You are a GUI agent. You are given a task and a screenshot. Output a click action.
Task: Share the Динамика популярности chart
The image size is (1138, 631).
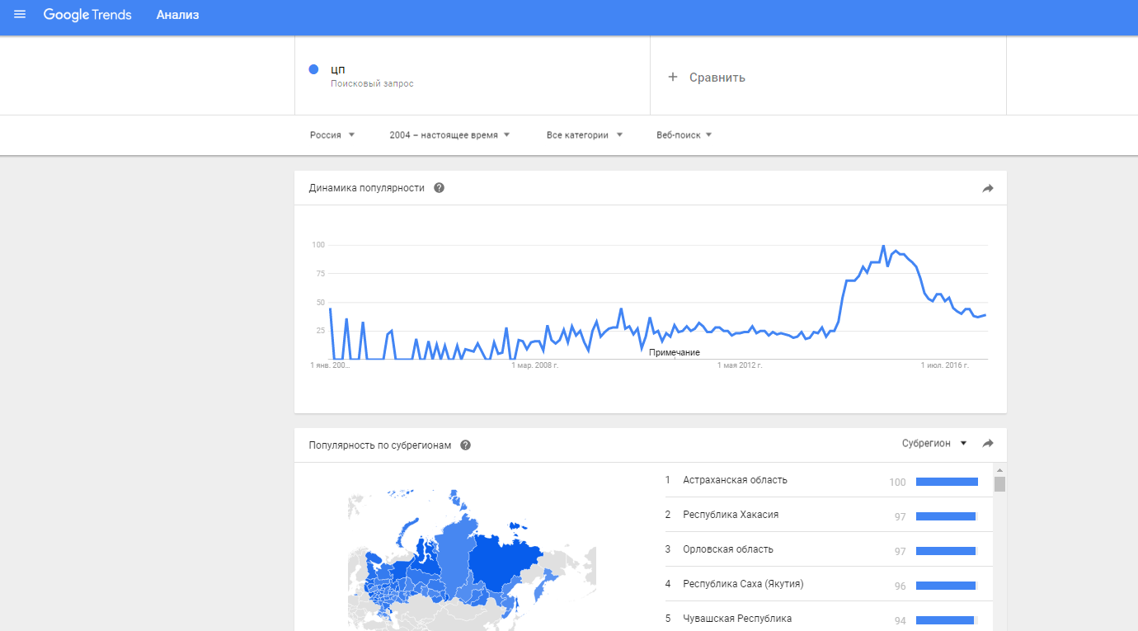click(988, 188)
